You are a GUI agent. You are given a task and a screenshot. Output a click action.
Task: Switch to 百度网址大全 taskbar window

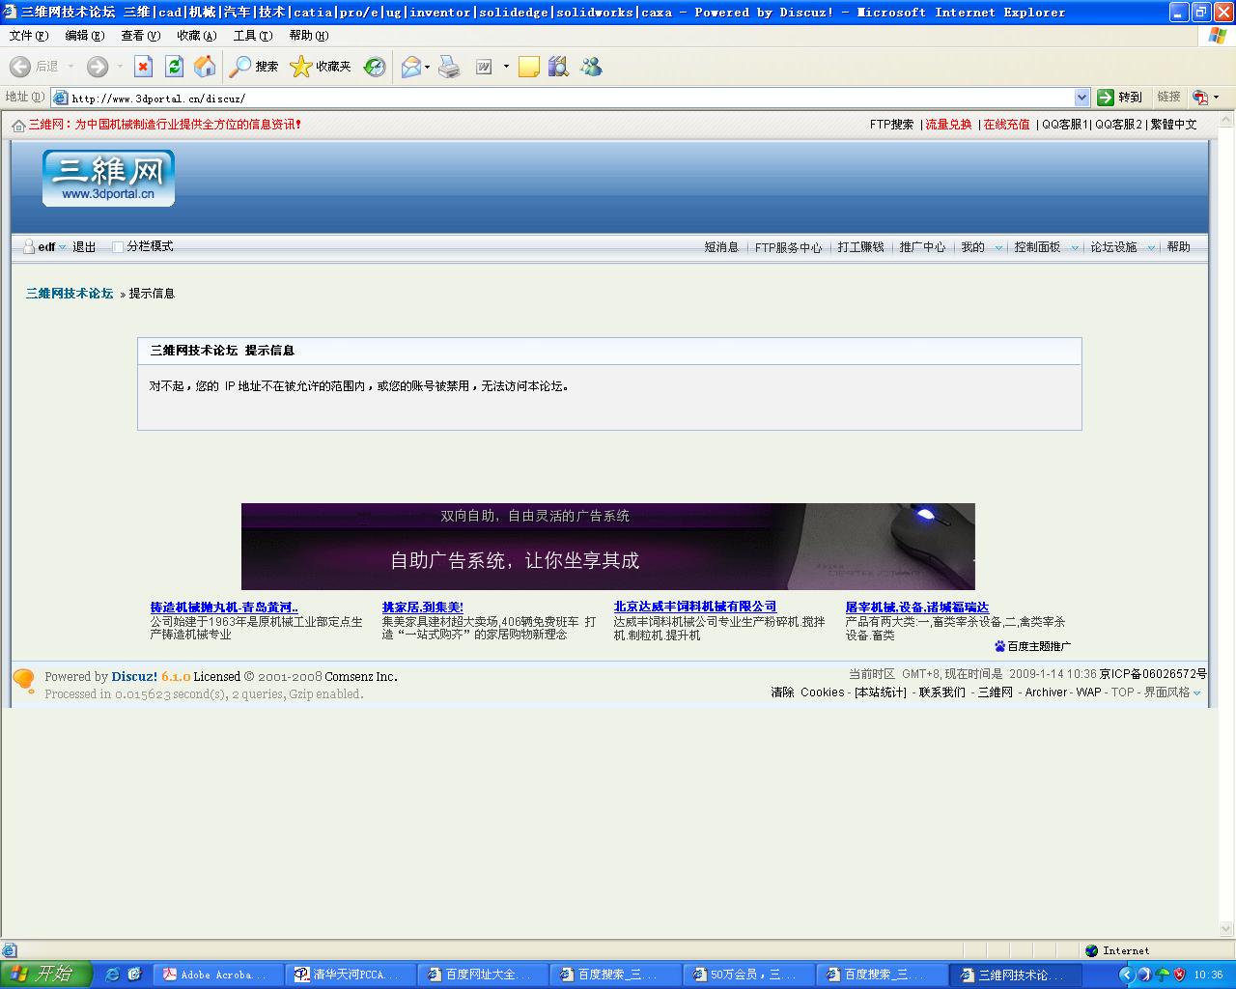(x=484, y=975)
